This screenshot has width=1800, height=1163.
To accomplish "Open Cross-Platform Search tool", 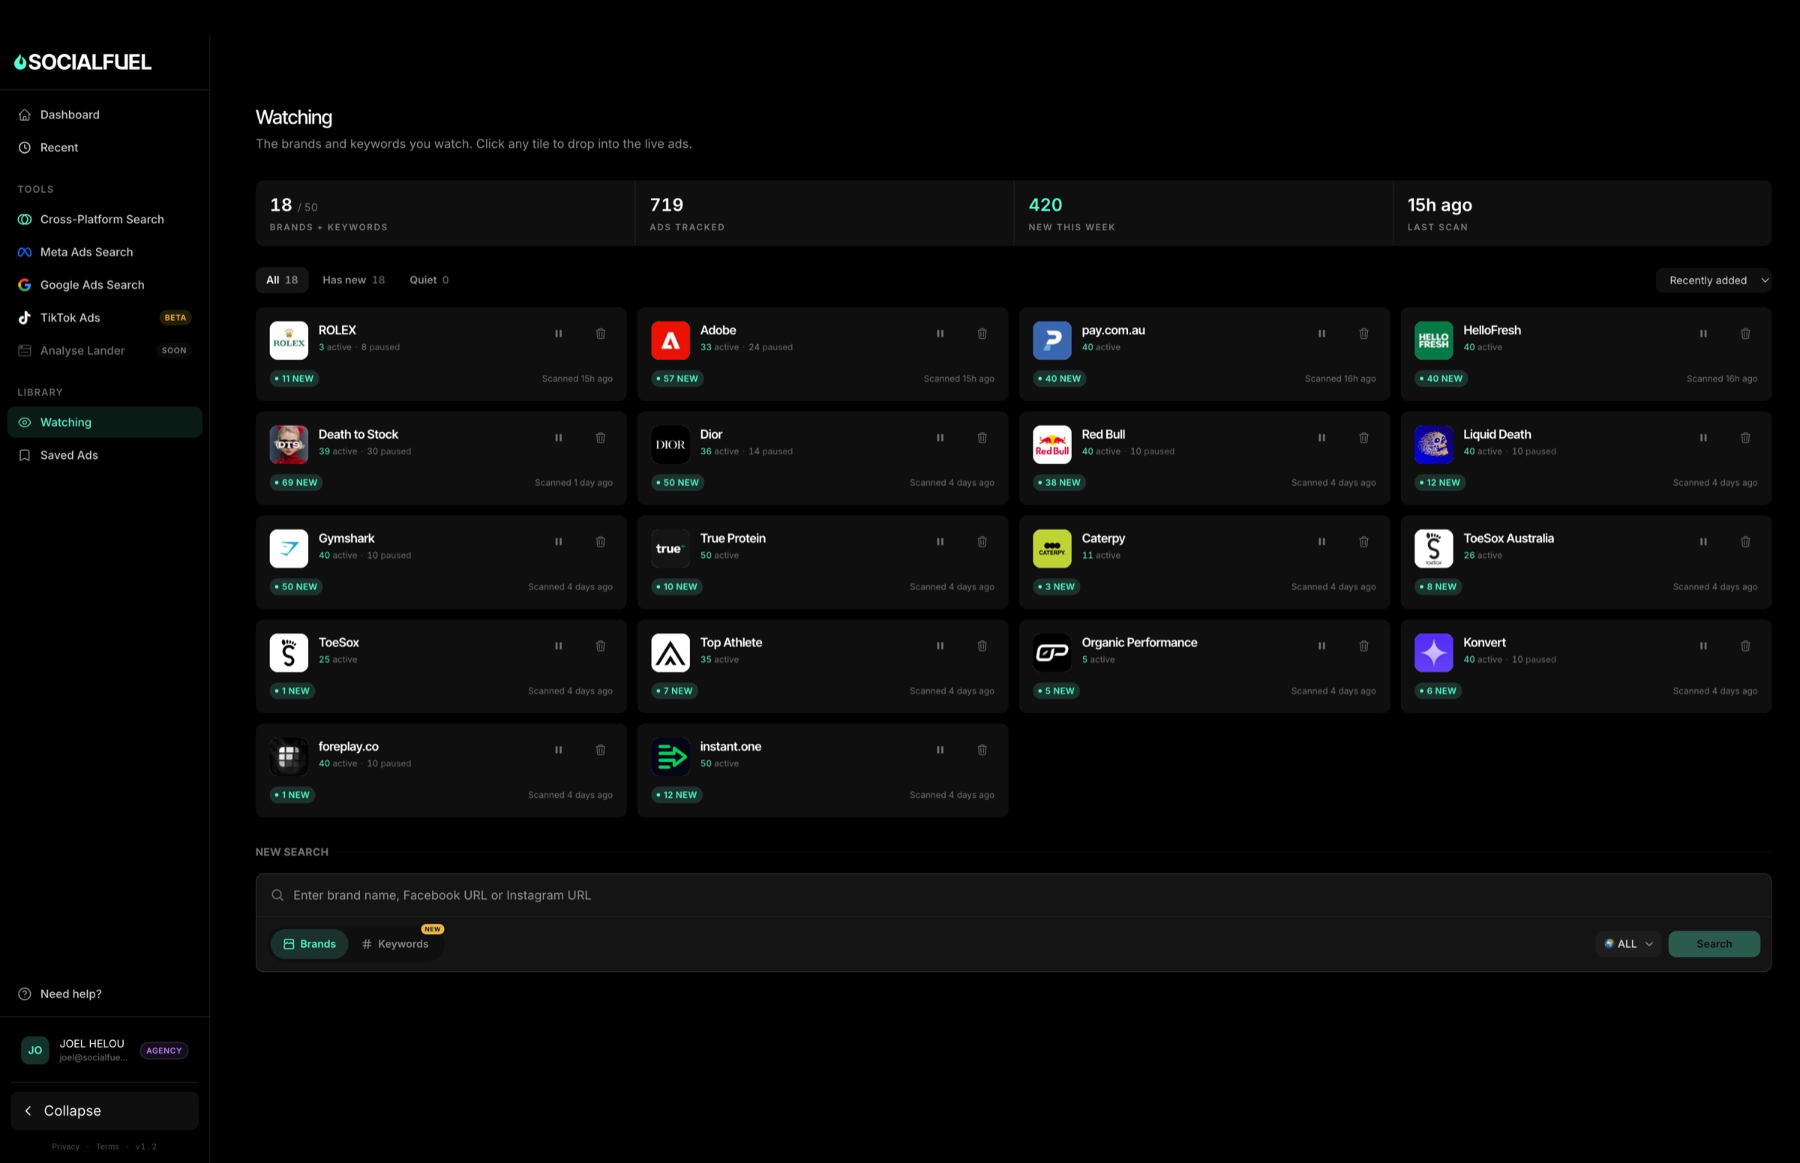I will coord(104,220).
